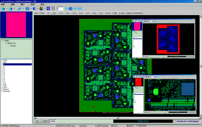The image size is (202, 127).
Task: Select the PROFILE row in layer list
Action: pyautogui.click(x=16, y=91)
